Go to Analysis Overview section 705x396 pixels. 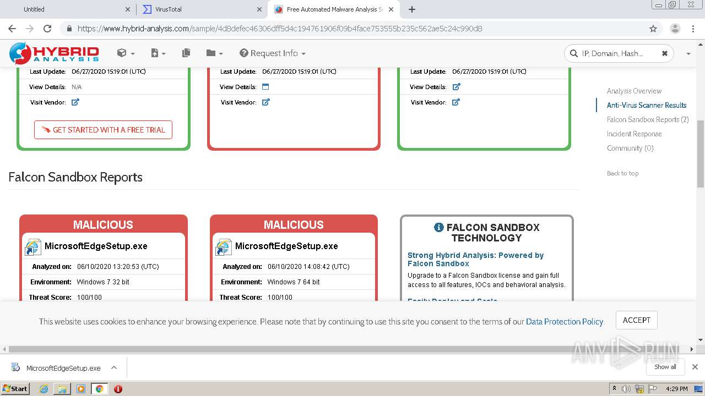[634, 91]
